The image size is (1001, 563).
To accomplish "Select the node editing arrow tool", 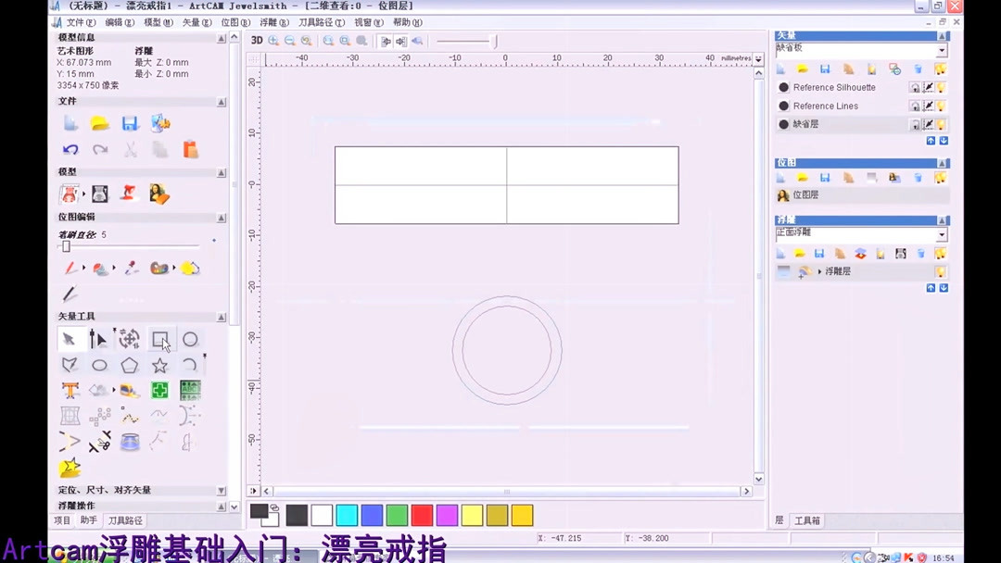I will click(99, 339).
